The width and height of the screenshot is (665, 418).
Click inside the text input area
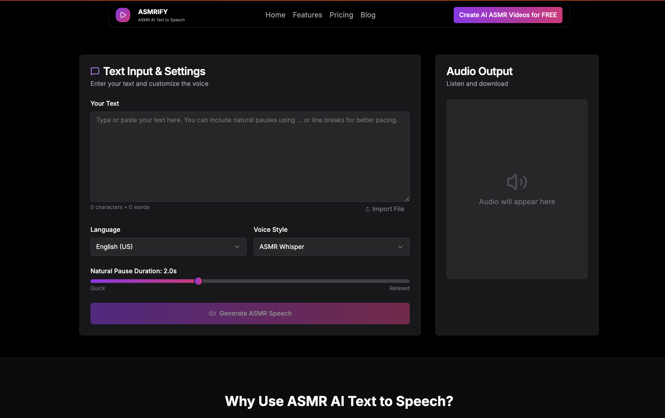(250, 156)
